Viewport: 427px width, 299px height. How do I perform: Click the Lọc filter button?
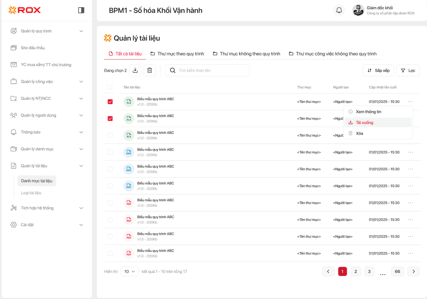408,70
